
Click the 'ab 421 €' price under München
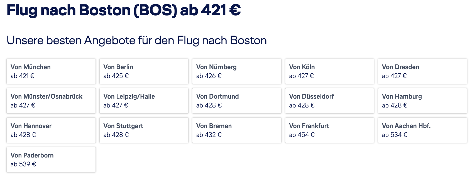point(23,76)
